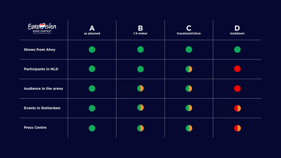Click the Eurovision Song Contest Rotterdam logo

click(42, 28)
